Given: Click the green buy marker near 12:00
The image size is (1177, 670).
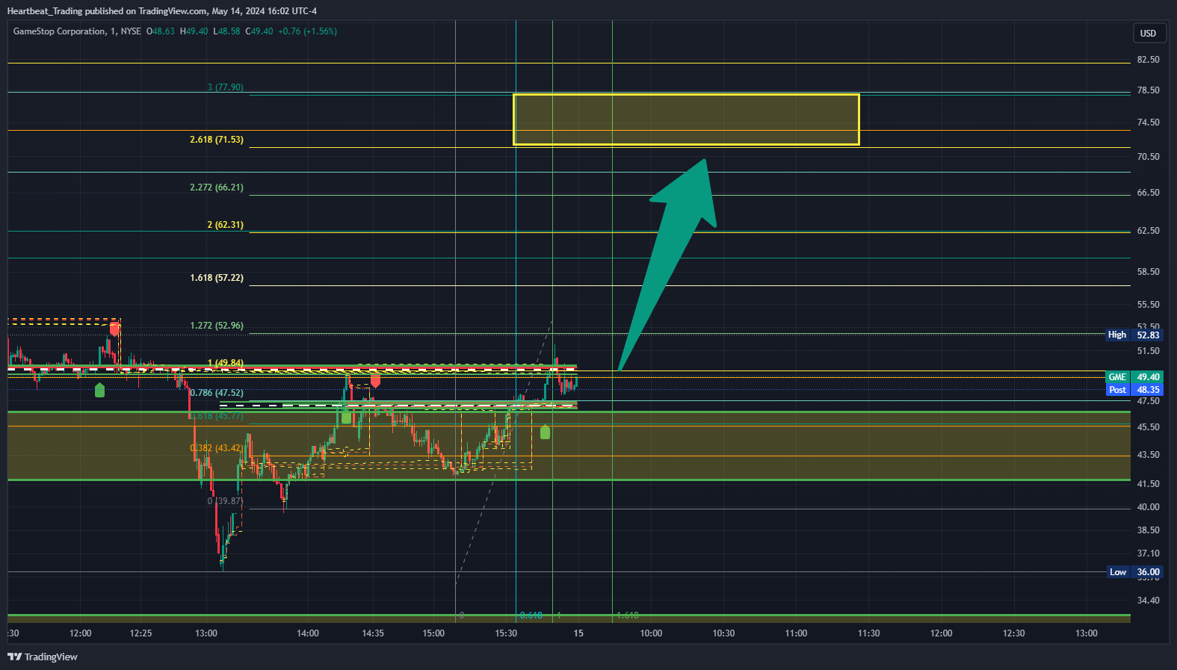Looking at the screenshot, I should pyautogui.click(x=99, y=390).
